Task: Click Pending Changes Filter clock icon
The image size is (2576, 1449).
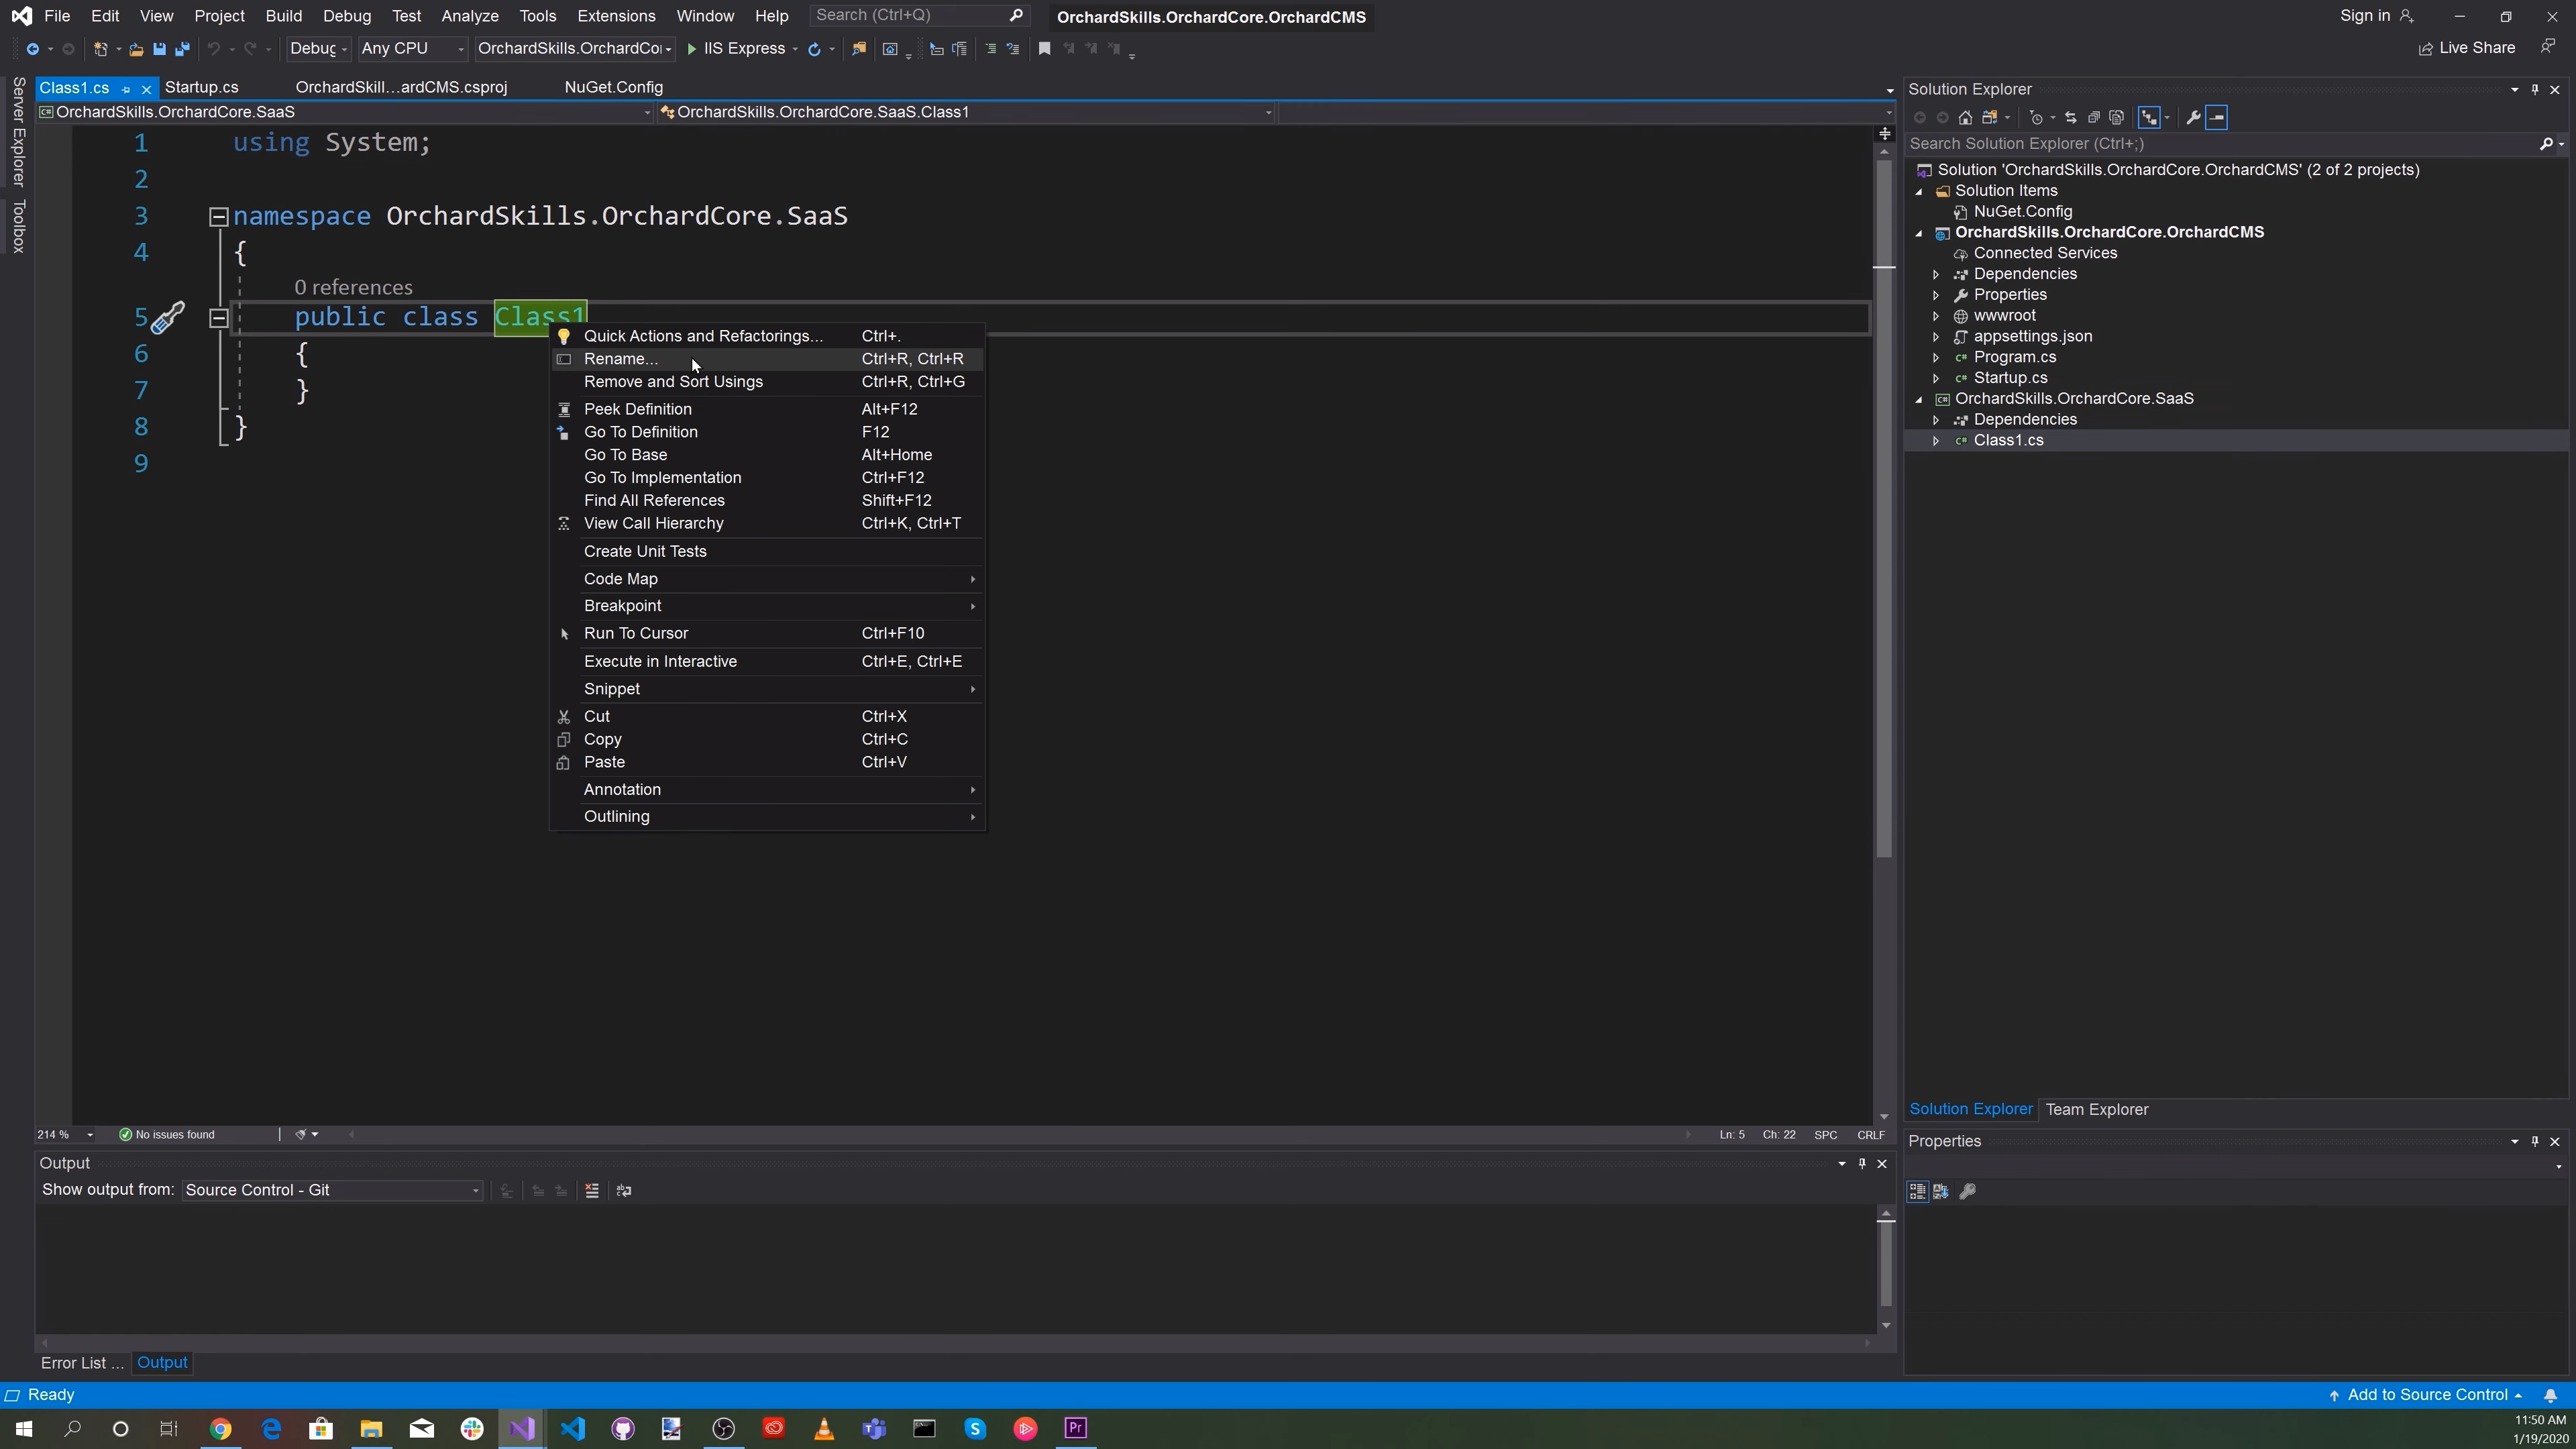Action: 2036,118
